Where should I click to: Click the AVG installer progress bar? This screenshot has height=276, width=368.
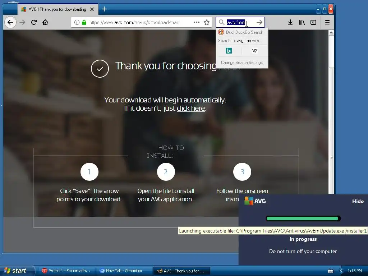pyautogui.click(x=303, y=218)
